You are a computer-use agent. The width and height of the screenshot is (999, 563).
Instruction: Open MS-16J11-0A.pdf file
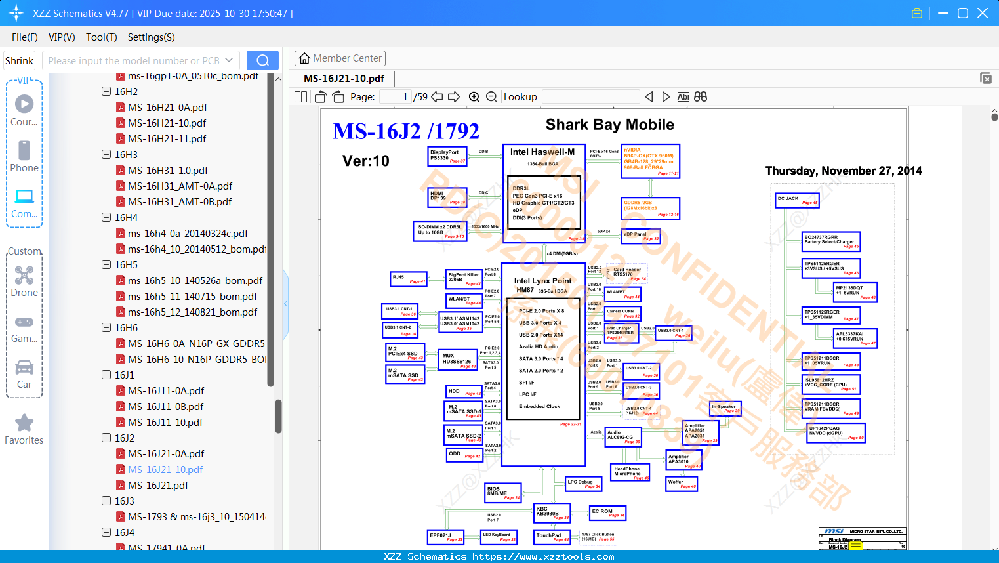[166, 390]
